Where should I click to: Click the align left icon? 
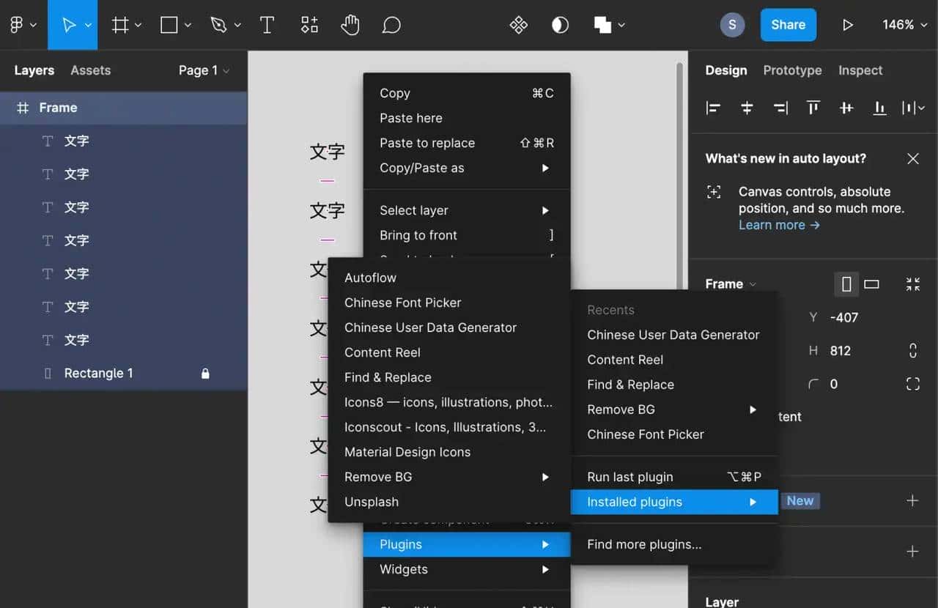click(713, 108)
